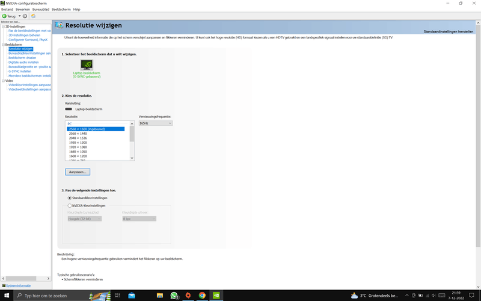Select the Laptop-beeldscherm monitor icon
Viewport: 481px width, 301px height.
coord(87,65)
